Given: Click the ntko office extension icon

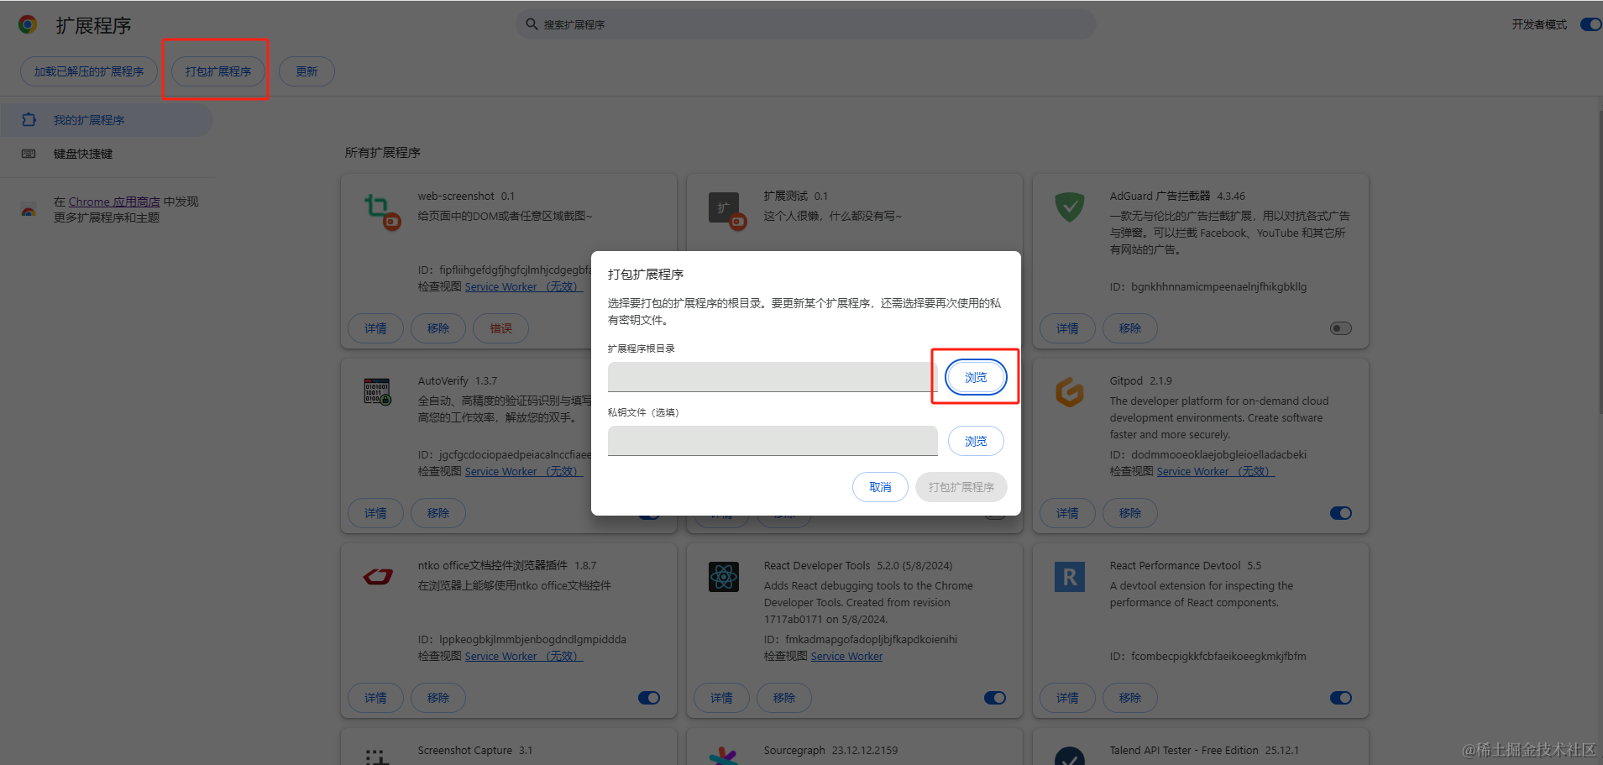Looking at the screenshot, I should point(378,576).
